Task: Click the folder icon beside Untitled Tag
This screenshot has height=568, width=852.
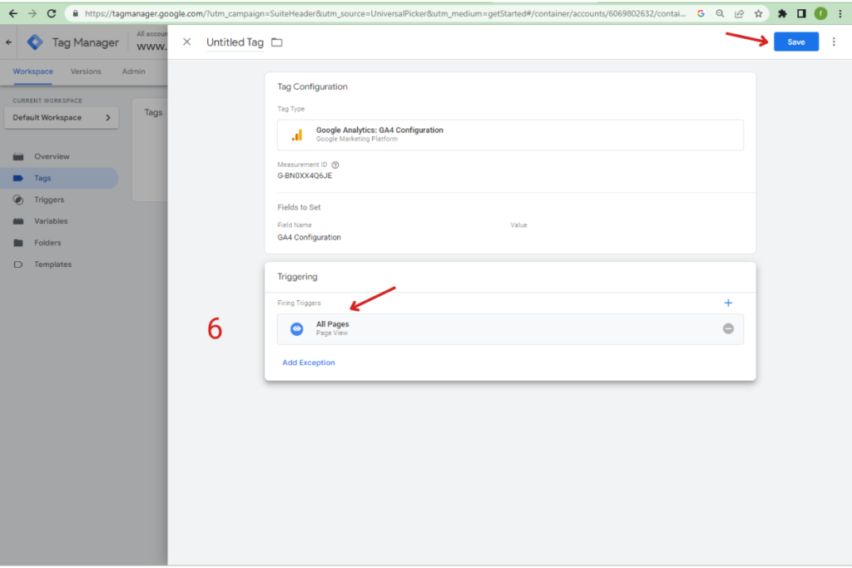Action: (276, 42)
